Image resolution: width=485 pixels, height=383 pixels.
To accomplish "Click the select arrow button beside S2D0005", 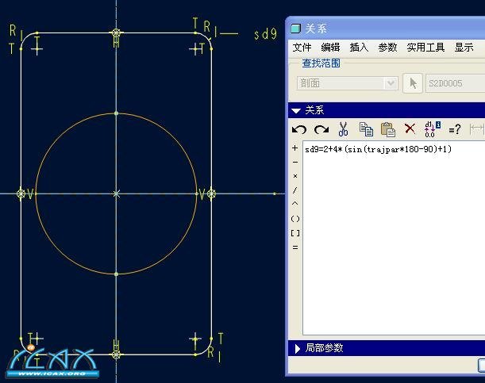I will point(413,83).
